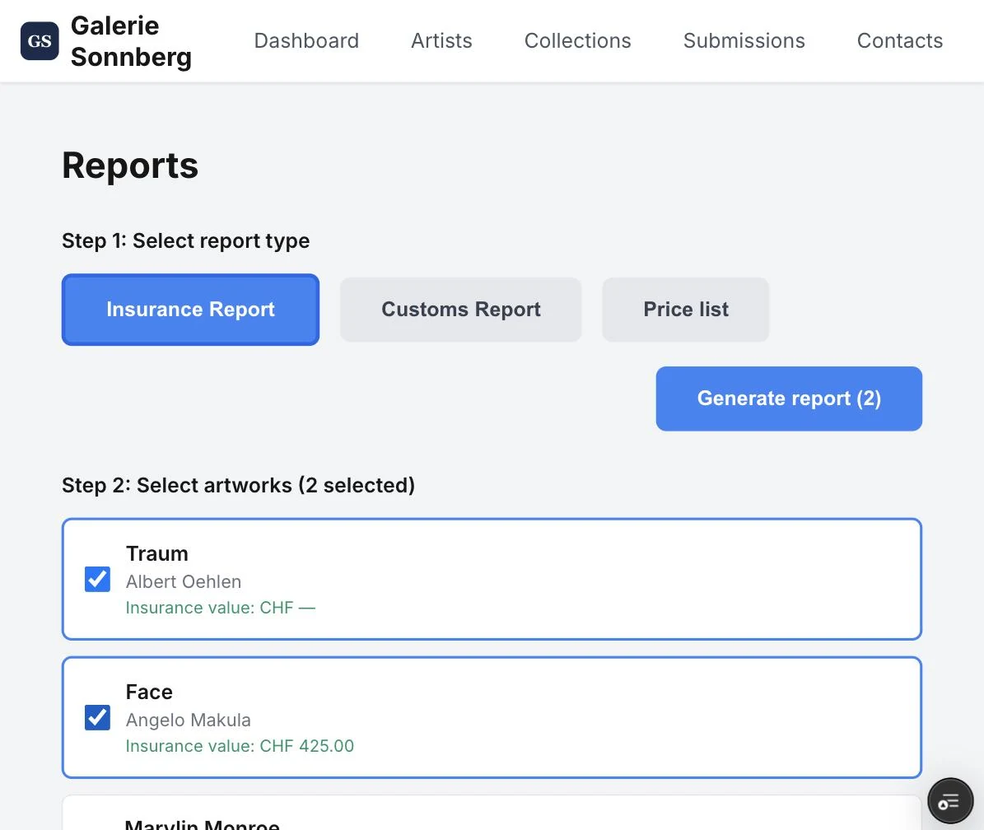Image resolution: width=984 pixels, height=830 pixels.
Task: Select the Price list report type
Action: point(685,310)
